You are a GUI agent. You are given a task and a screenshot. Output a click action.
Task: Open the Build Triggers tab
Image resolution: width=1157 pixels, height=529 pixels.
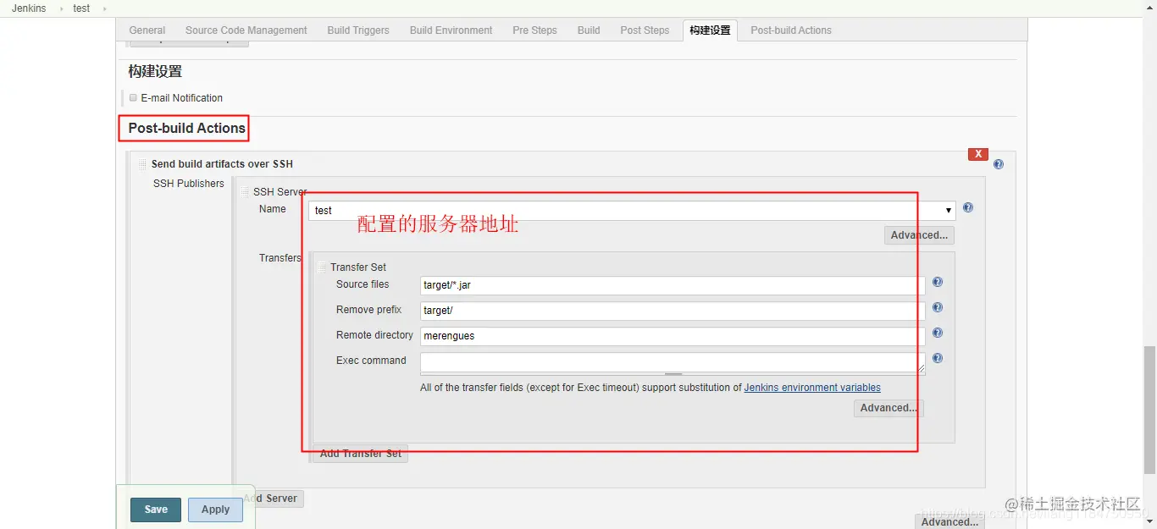tap(358, 30)
